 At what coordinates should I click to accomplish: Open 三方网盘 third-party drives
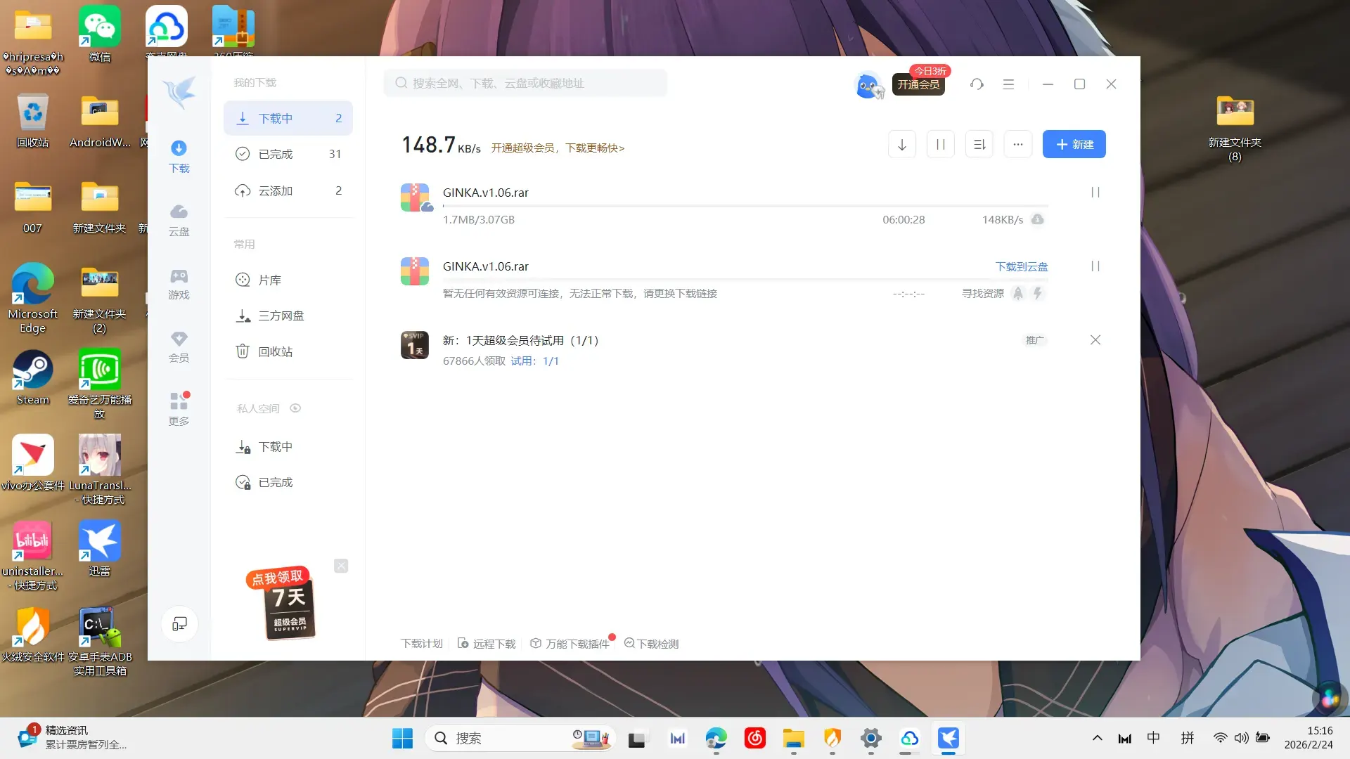[288, 316]
